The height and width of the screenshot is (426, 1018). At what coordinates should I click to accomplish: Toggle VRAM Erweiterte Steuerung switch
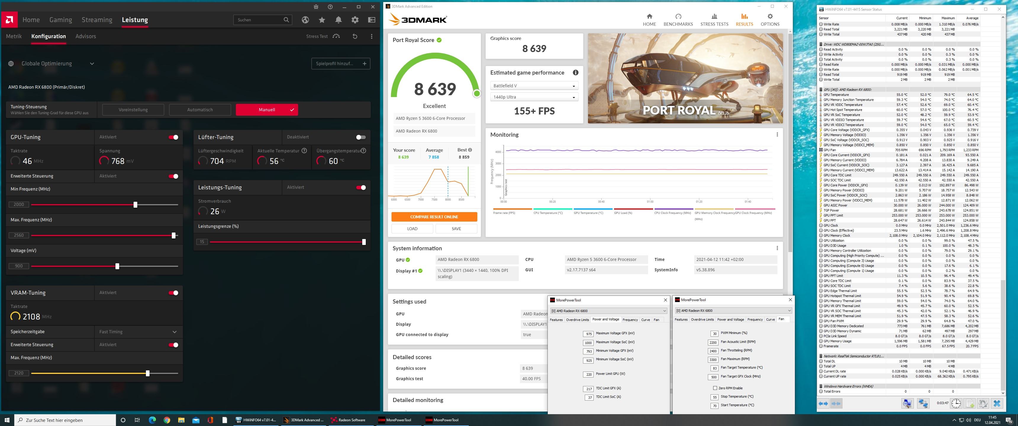pos(173,345)
